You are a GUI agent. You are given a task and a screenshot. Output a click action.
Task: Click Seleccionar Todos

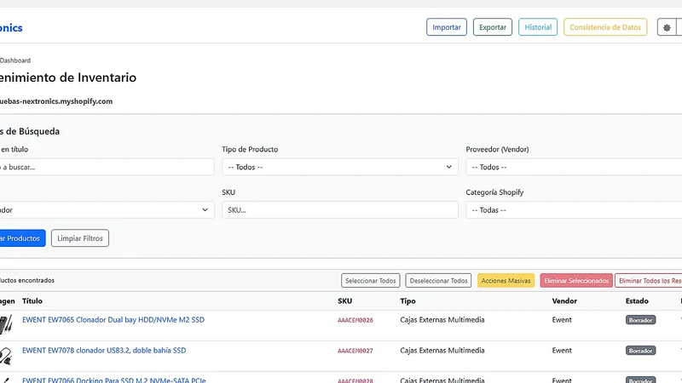(x=371, y=281)
